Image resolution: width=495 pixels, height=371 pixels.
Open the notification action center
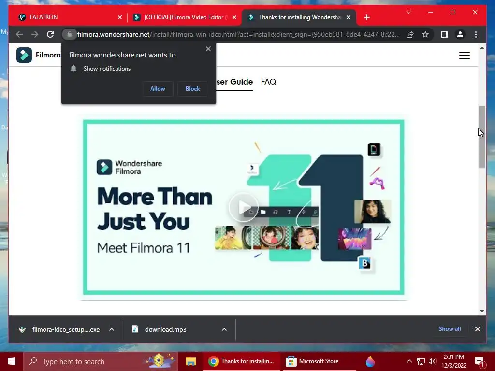click(x=480, y=361)
